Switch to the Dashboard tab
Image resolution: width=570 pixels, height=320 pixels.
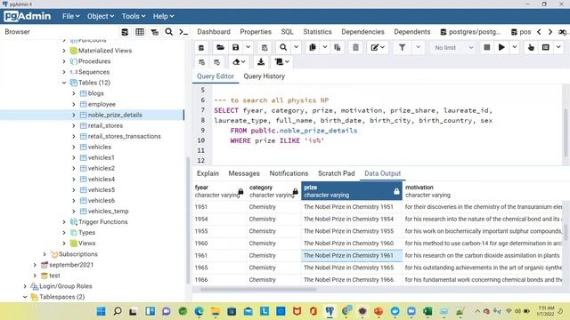coord(214,32)
